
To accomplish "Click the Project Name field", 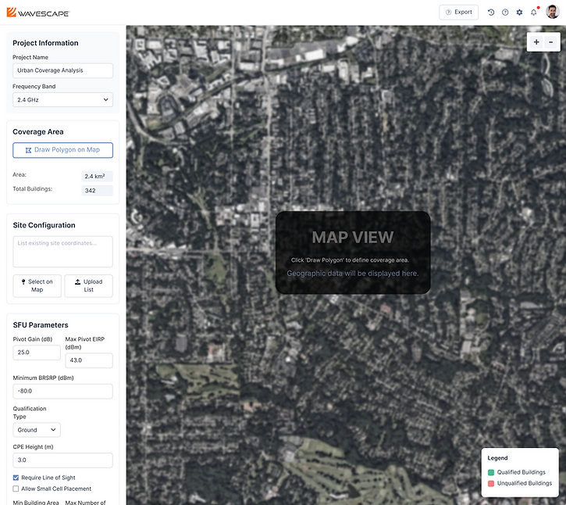I will (x=62, y=70).
